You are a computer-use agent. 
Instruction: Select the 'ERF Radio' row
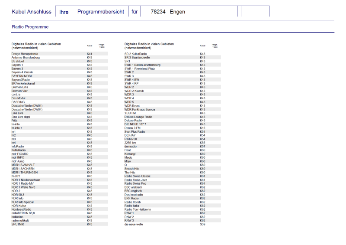(173, 198)
